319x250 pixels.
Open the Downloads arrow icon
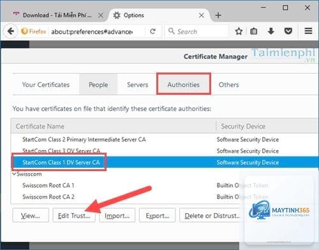click(271, 31)
